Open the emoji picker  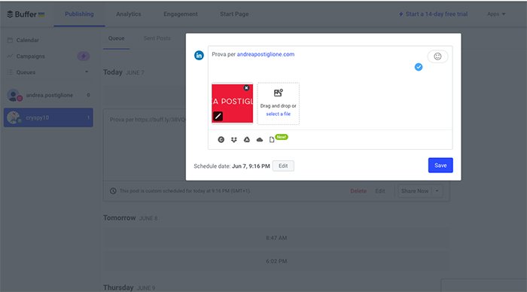click(437, 56)
